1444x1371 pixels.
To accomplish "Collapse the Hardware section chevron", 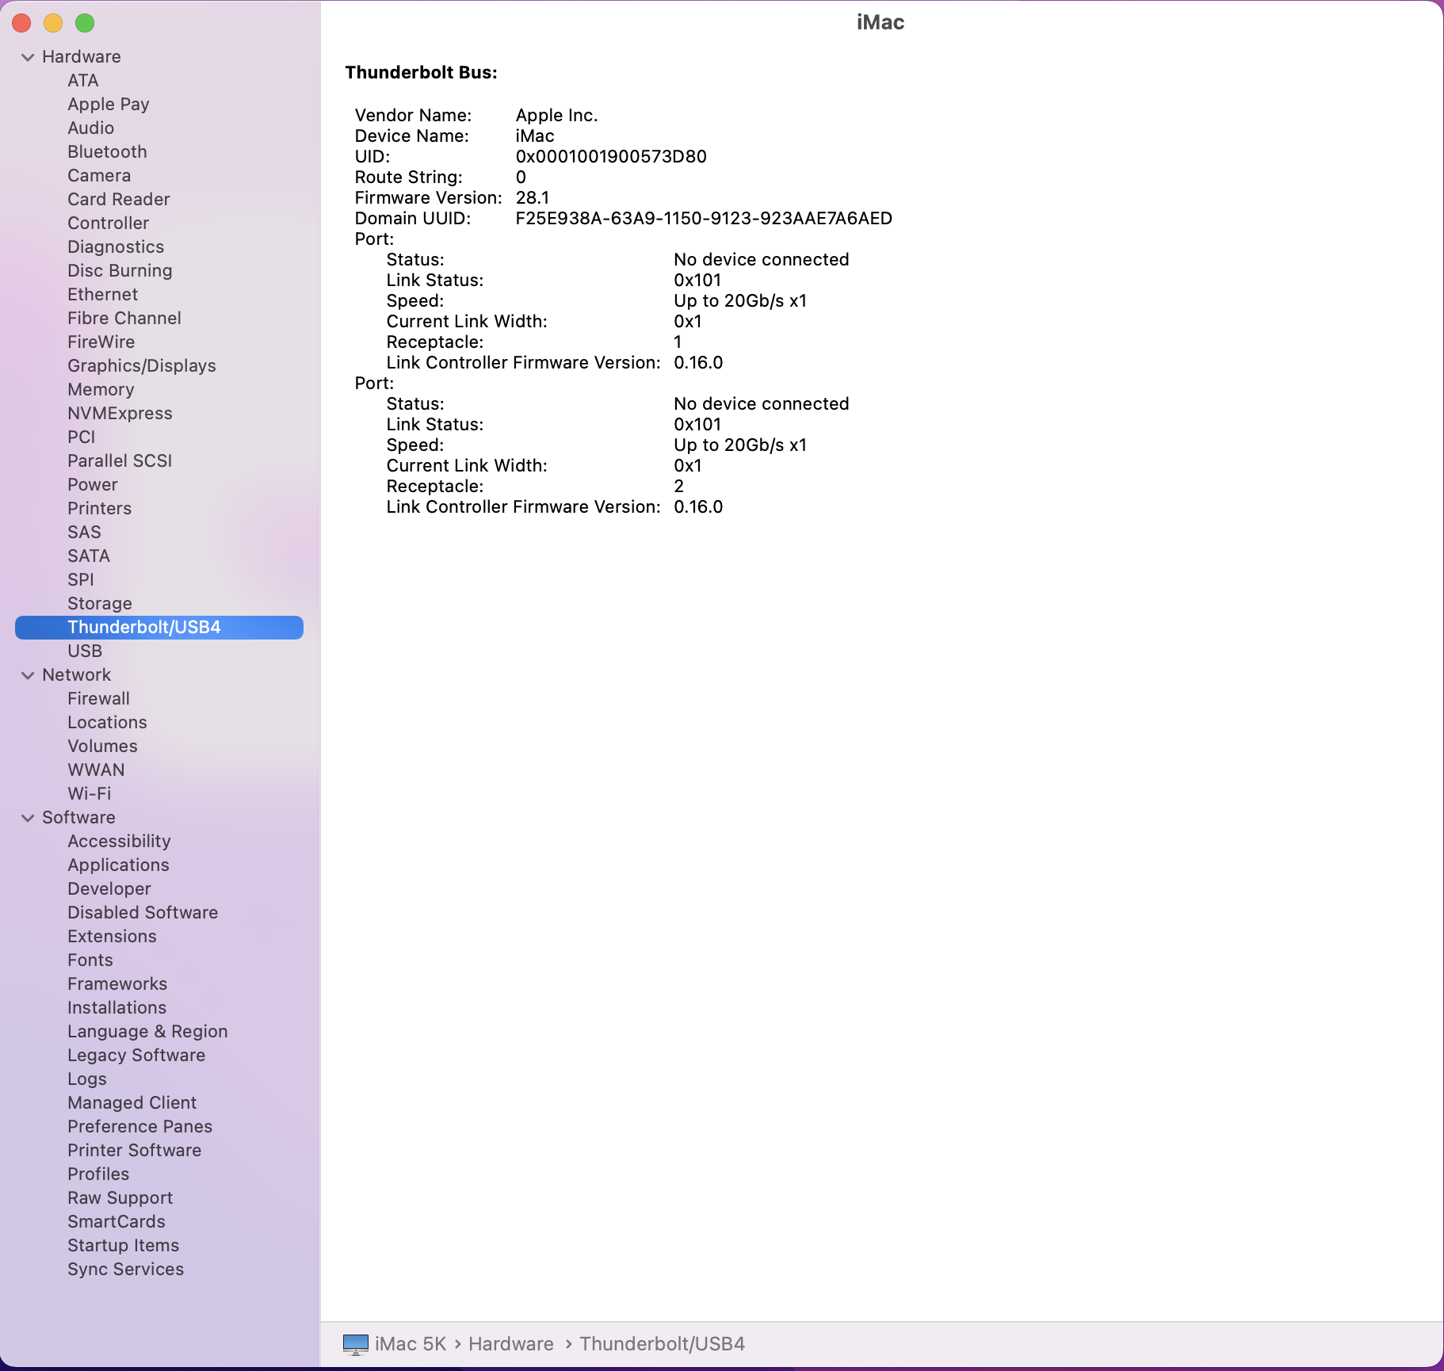I will [x=28, y=57].
